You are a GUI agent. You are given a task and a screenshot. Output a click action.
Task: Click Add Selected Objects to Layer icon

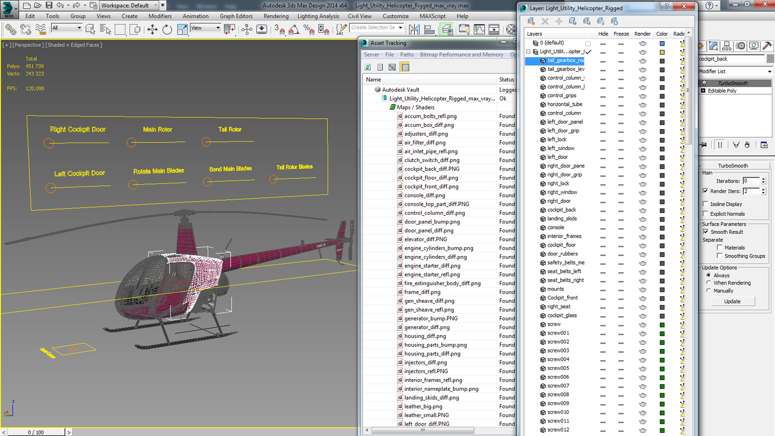point(559,21)
